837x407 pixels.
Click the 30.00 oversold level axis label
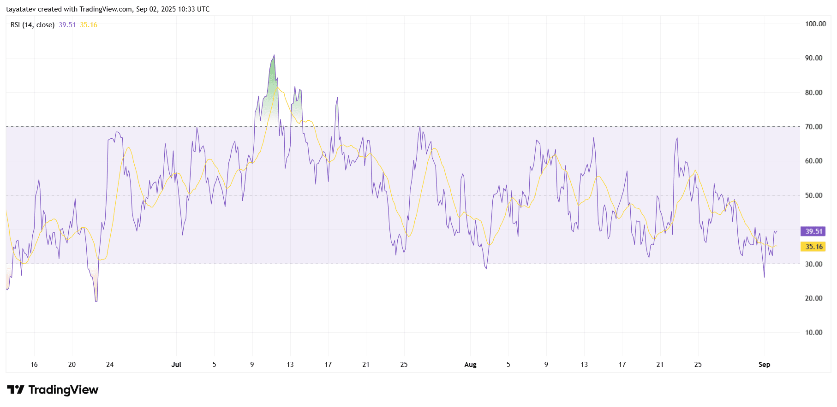813,264
